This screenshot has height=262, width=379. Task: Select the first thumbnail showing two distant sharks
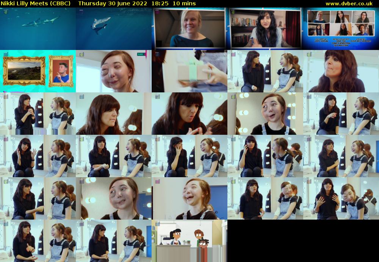38,29
